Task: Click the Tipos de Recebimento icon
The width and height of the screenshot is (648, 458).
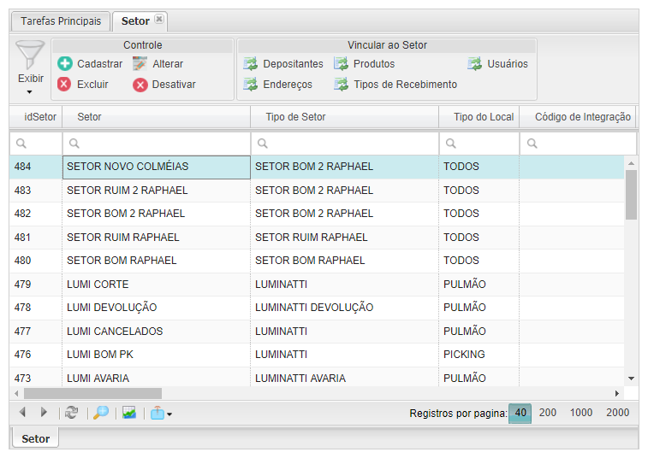Action: [341, 85]
